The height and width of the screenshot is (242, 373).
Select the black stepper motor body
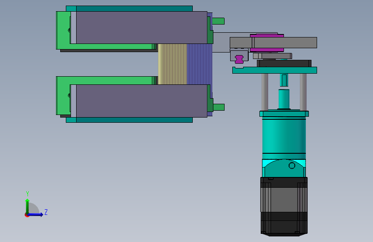click(x=284, y=206)
